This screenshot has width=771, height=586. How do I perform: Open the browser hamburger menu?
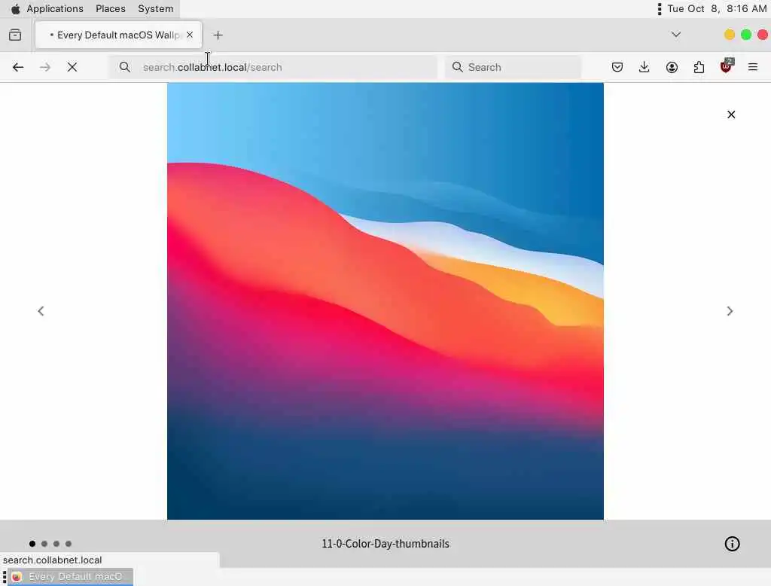(x=753, y=67)
